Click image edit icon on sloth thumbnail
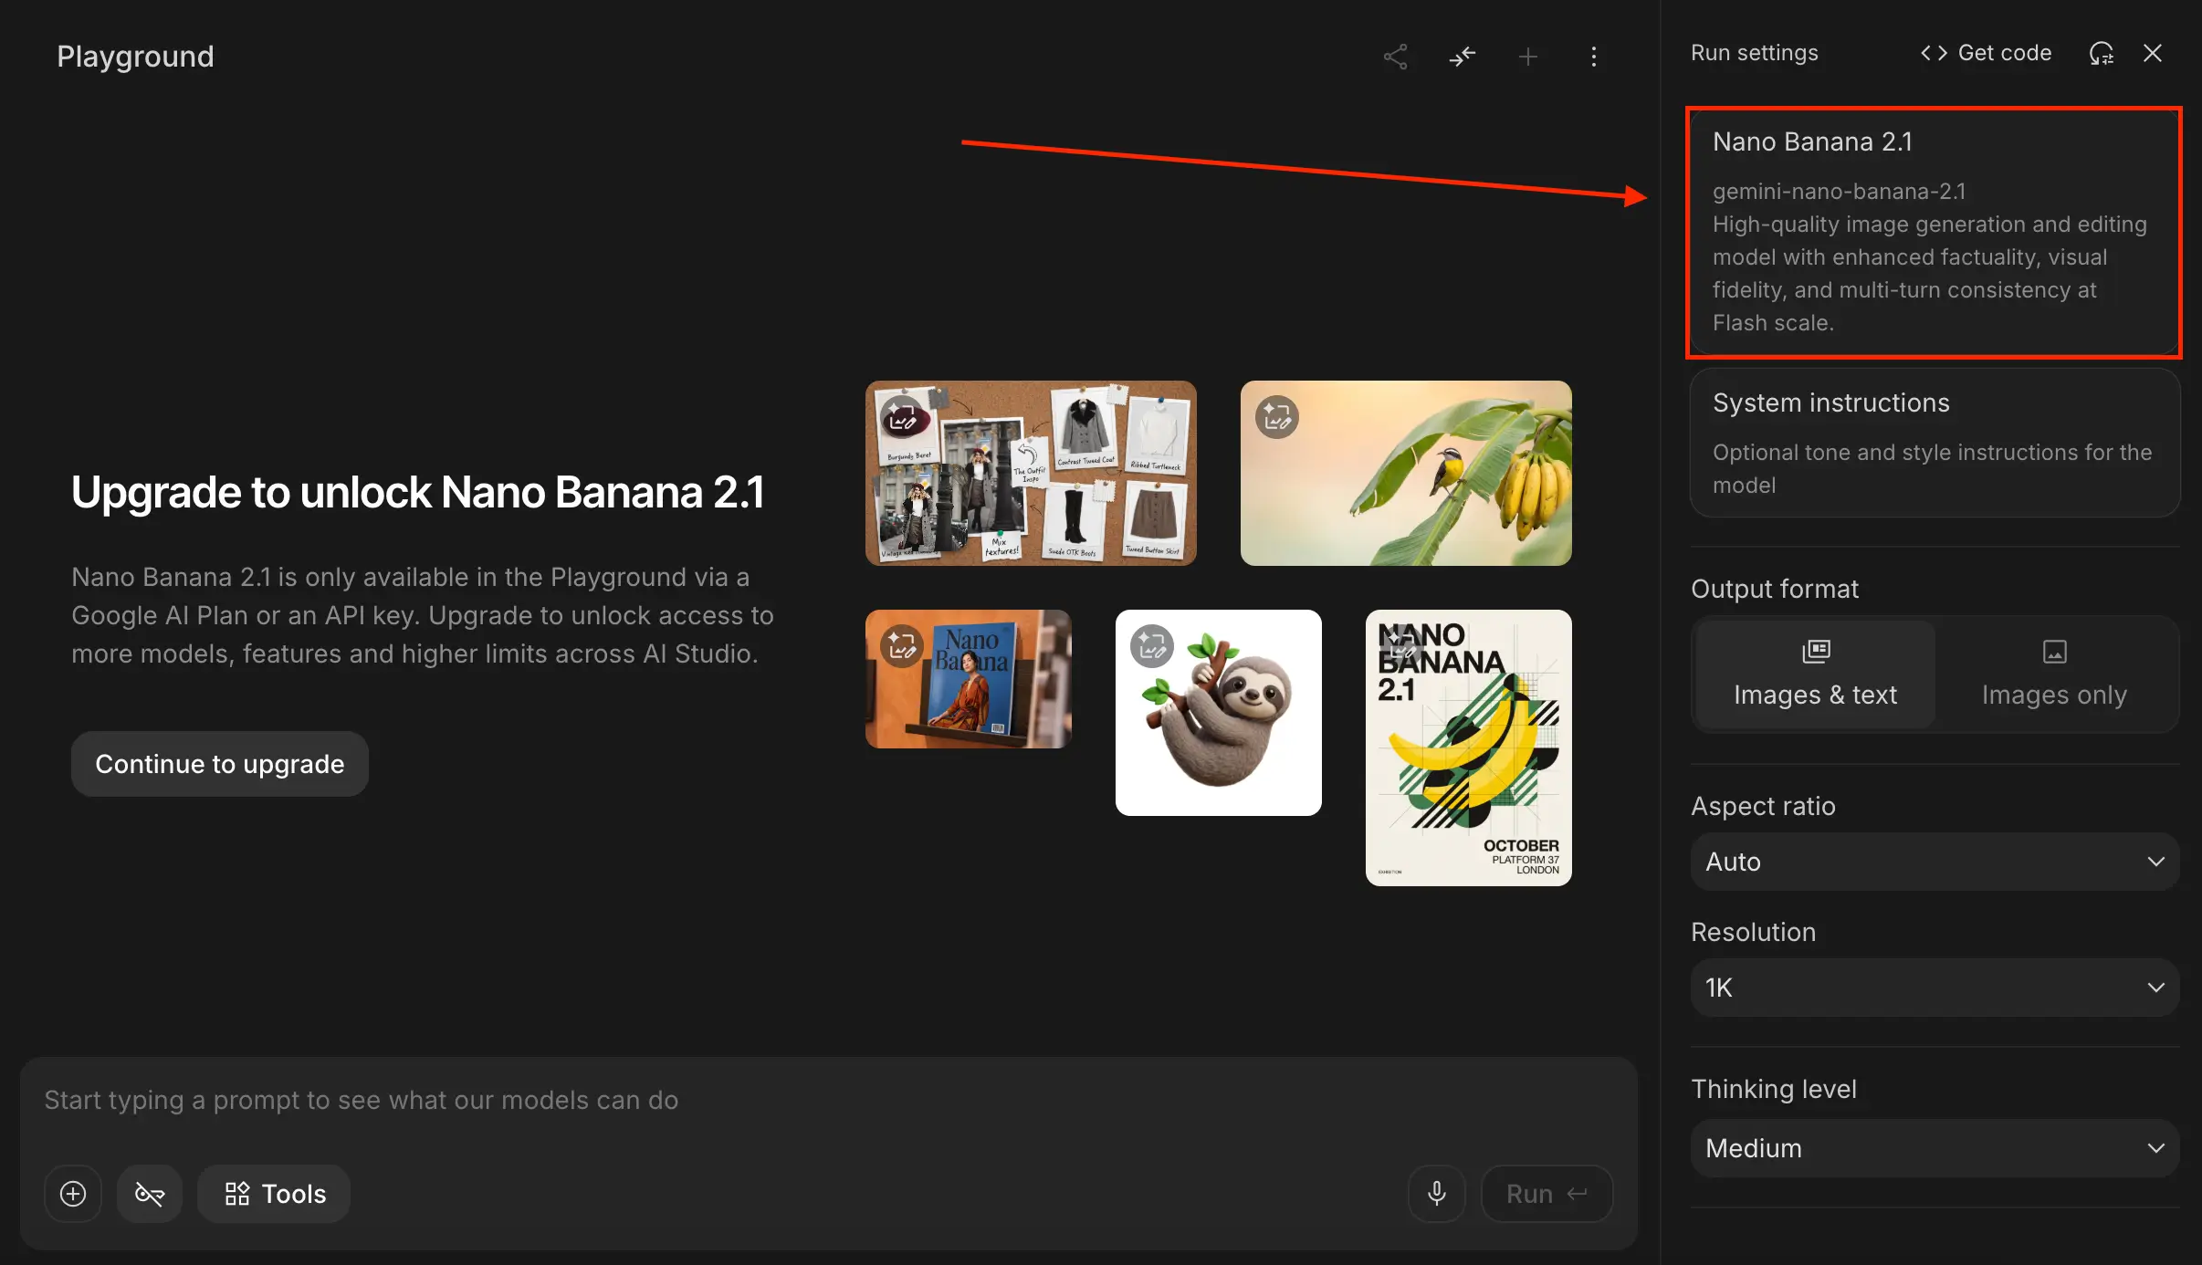 1152,646
